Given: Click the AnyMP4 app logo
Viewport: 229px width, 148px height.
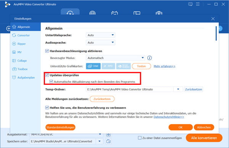Looking at the screenshot, I should 7,4.
